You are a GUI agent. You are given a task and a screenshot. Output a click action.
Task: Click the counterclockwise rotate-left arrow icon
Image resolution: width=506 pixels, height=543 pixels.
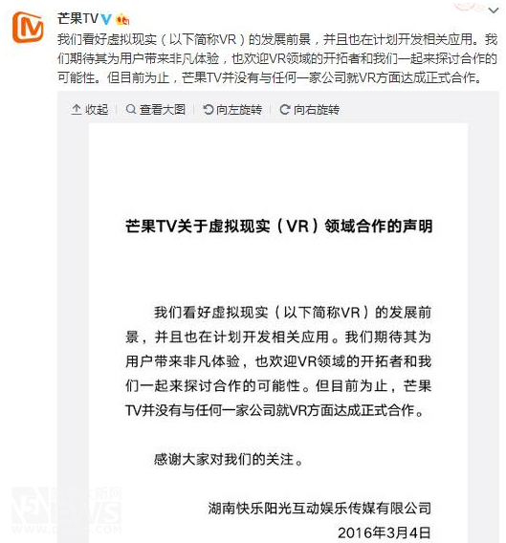point(208,109)
